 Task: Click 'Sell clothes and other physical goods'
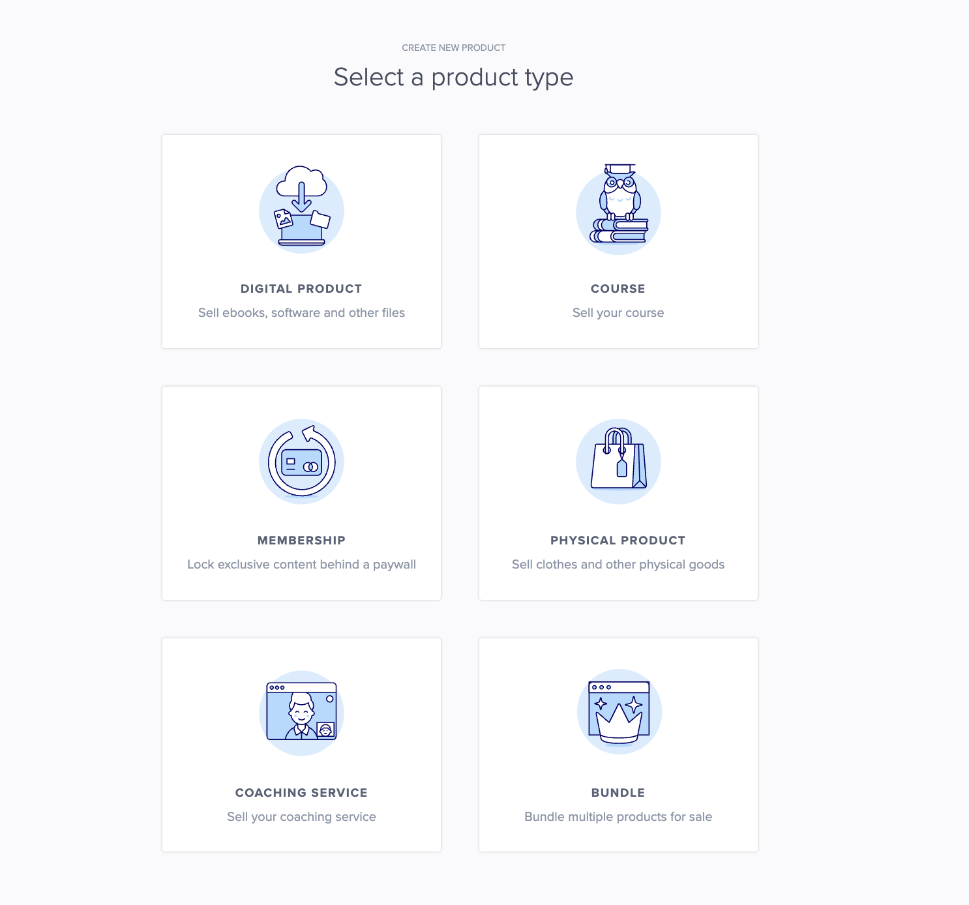[x=618, y=565]
